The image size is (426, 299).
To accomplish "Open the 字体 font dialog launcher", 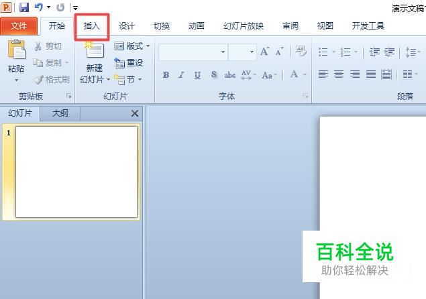I will tap(306, 96).
